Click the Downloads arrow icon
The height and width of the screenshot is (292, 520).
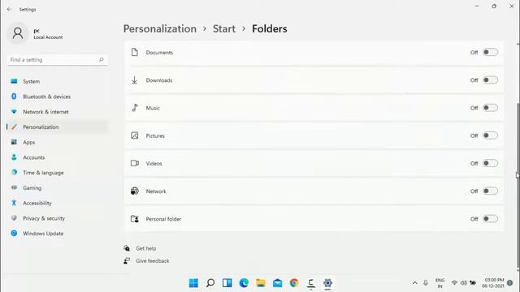click(x=134, y=80)
